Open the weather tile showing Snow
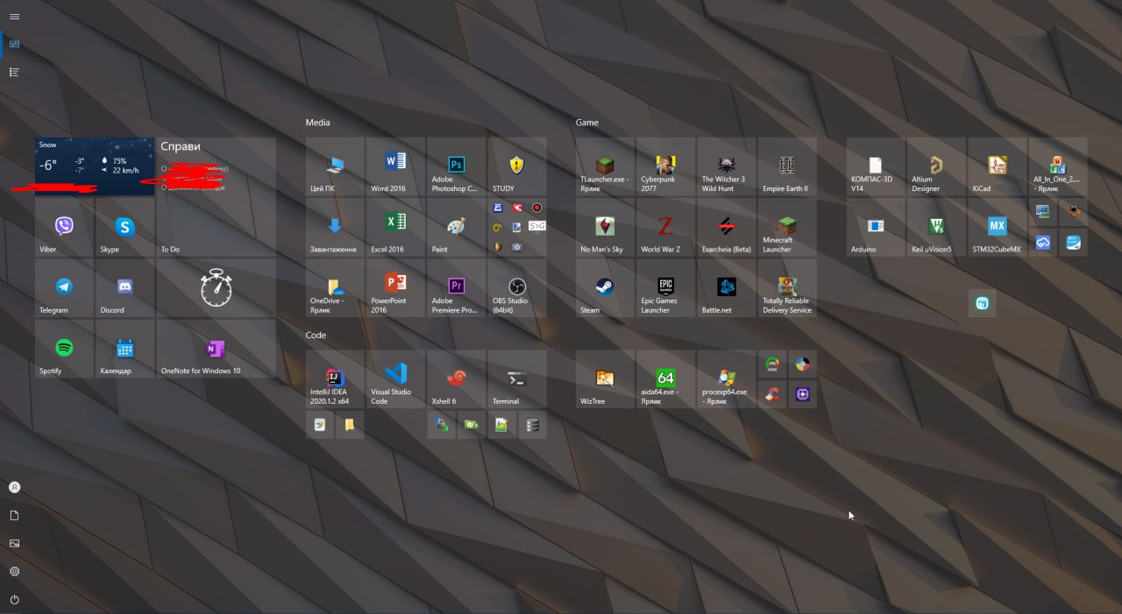Viewport: 1122px width, 614px height. pos(95,166)
